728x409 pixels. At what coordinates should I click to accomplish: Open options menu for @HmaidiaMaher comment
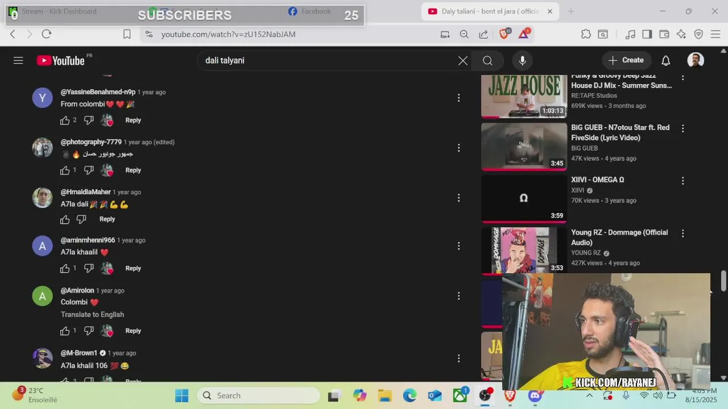tap(458, 198)
